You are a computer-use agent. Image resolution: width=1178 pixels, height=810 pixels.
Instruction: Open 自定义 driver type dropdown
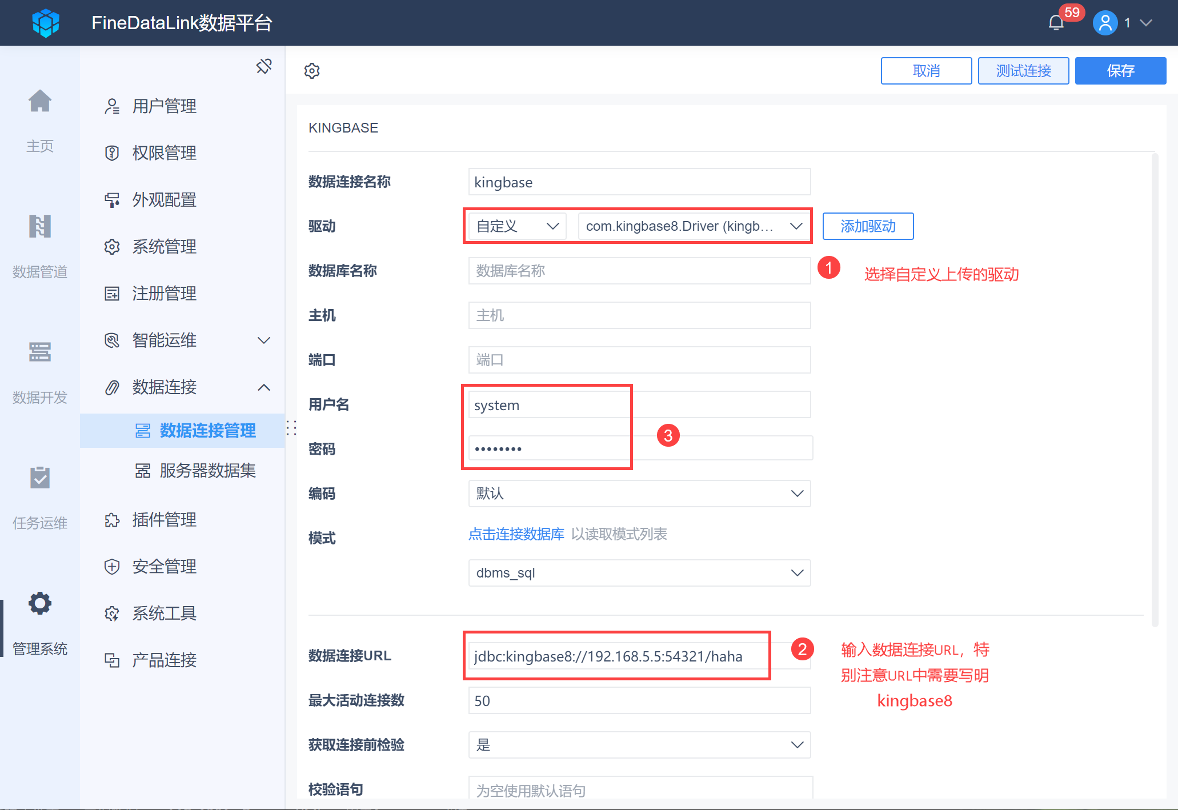click(x=516, y=226)
